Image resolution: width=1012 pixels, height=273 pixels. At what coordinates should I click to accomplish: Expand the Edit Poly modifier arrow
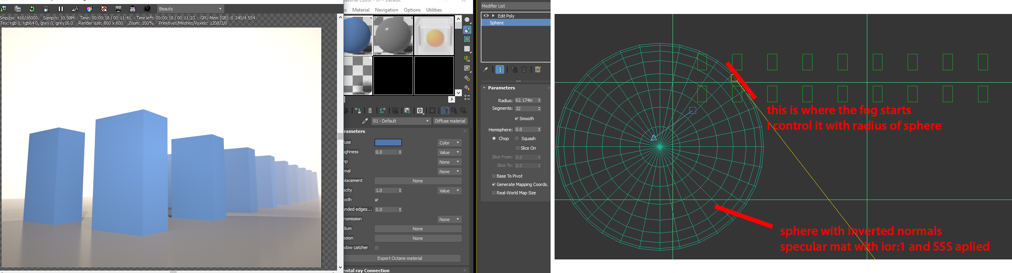click(x=493, y=16)
